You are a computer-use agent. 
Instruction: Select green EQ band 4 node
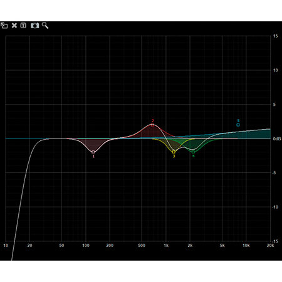pyautogui.click(x=193, y=152)
